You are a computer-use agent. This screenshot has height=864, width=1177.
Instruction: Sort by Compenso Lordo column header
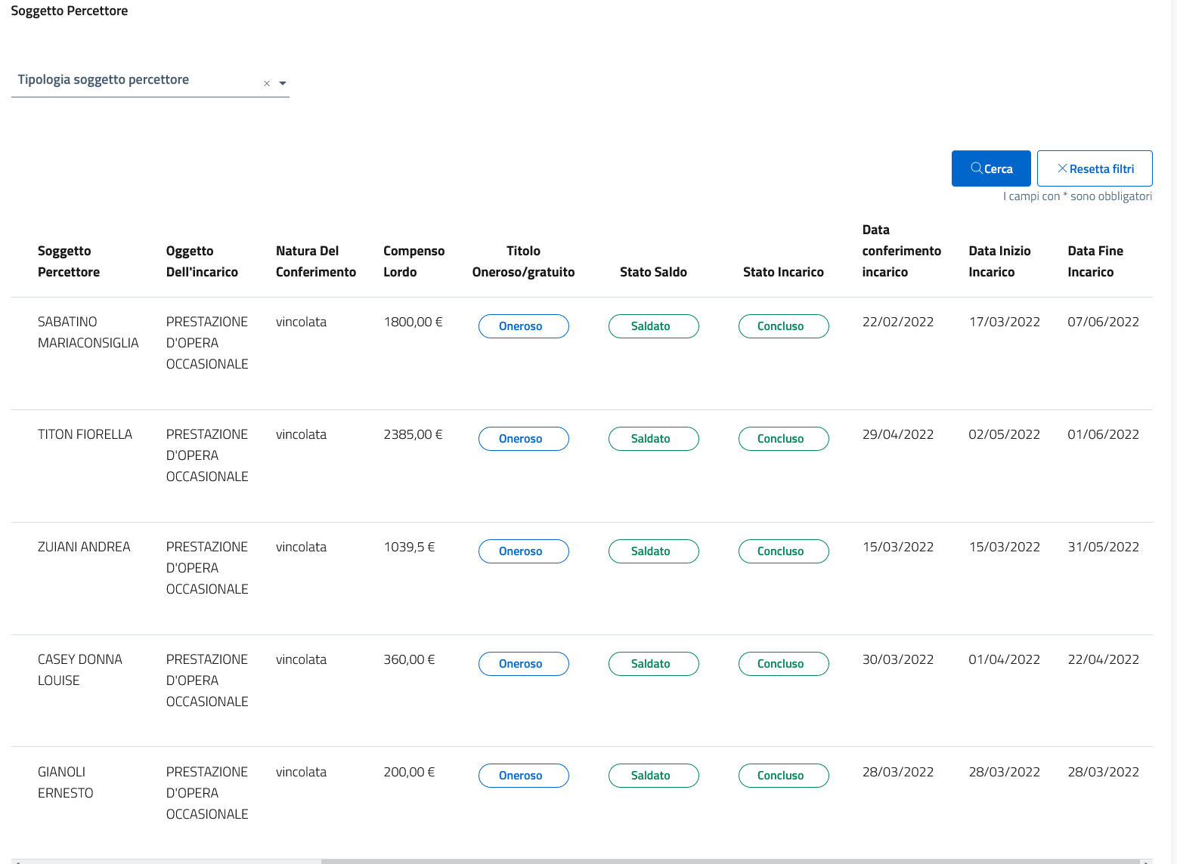click(413, 261)
